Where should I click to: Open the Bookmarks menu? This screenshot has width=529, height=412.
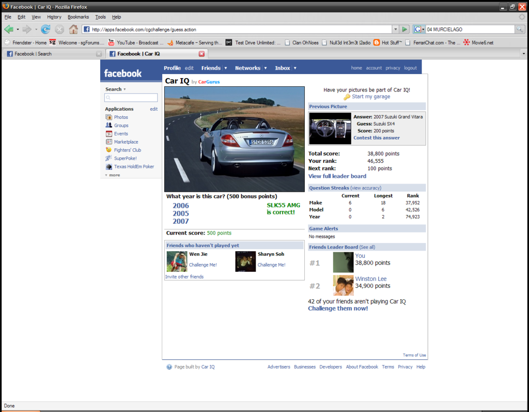click(78, 17)
